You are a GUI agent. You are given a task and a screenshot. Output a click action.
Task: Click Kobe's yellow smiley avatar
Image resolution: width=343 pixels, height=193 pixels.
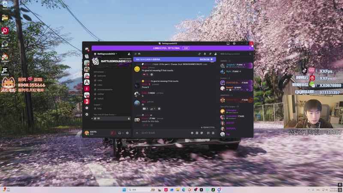[137, 69]
